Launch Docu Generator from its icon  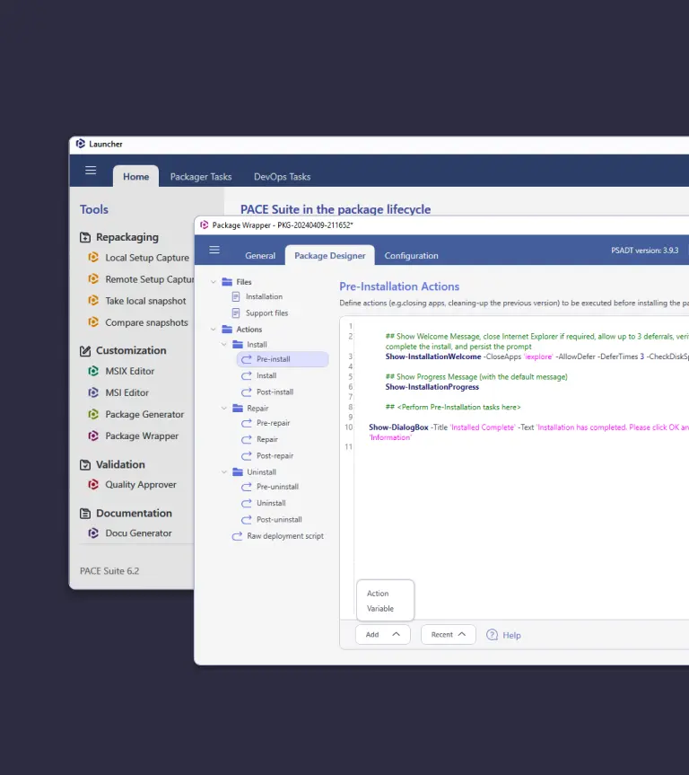point(92,533)
